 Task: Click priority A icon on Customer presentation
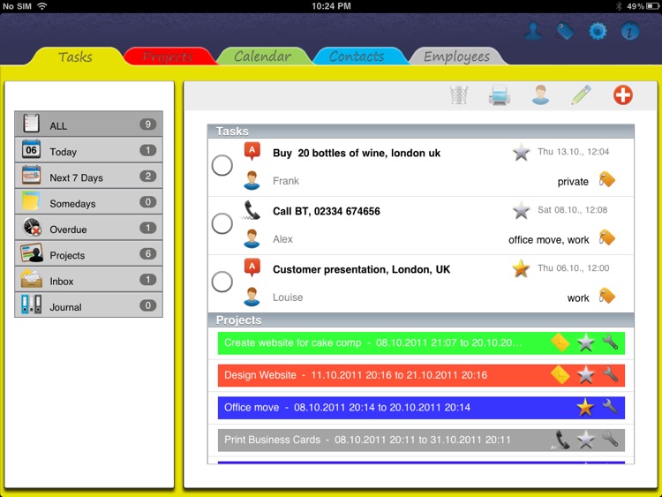[x=252, y=267]
